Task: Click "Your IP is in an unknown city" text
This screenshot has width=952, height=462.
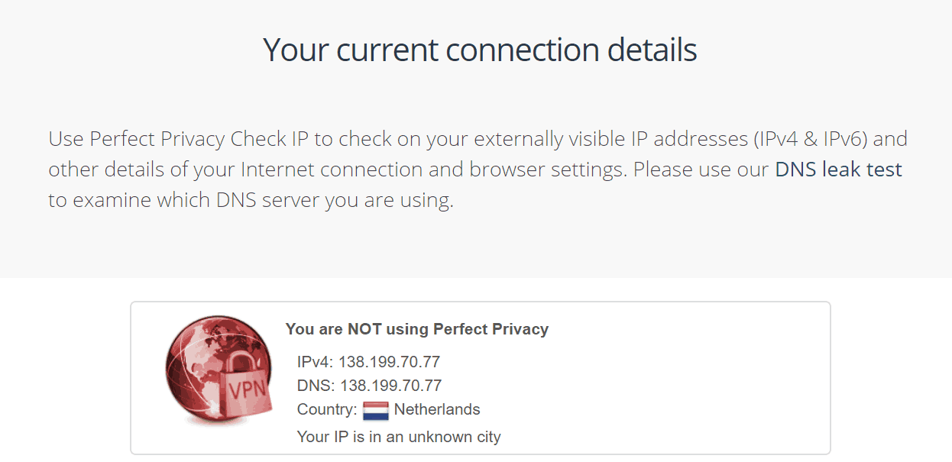Action: point(399,438)
